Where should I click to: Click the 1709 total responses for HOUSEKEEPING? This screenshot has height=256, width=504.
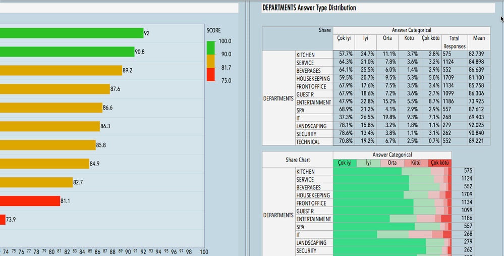(x=455, y=78)
